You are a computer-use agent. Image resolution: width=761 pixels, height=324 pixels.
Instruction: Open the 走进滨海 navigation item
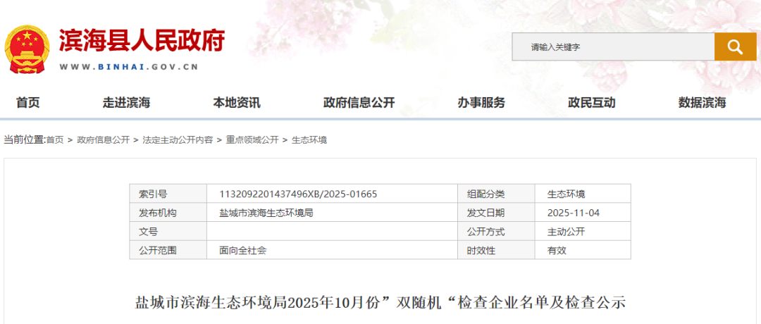pos(127,103)
